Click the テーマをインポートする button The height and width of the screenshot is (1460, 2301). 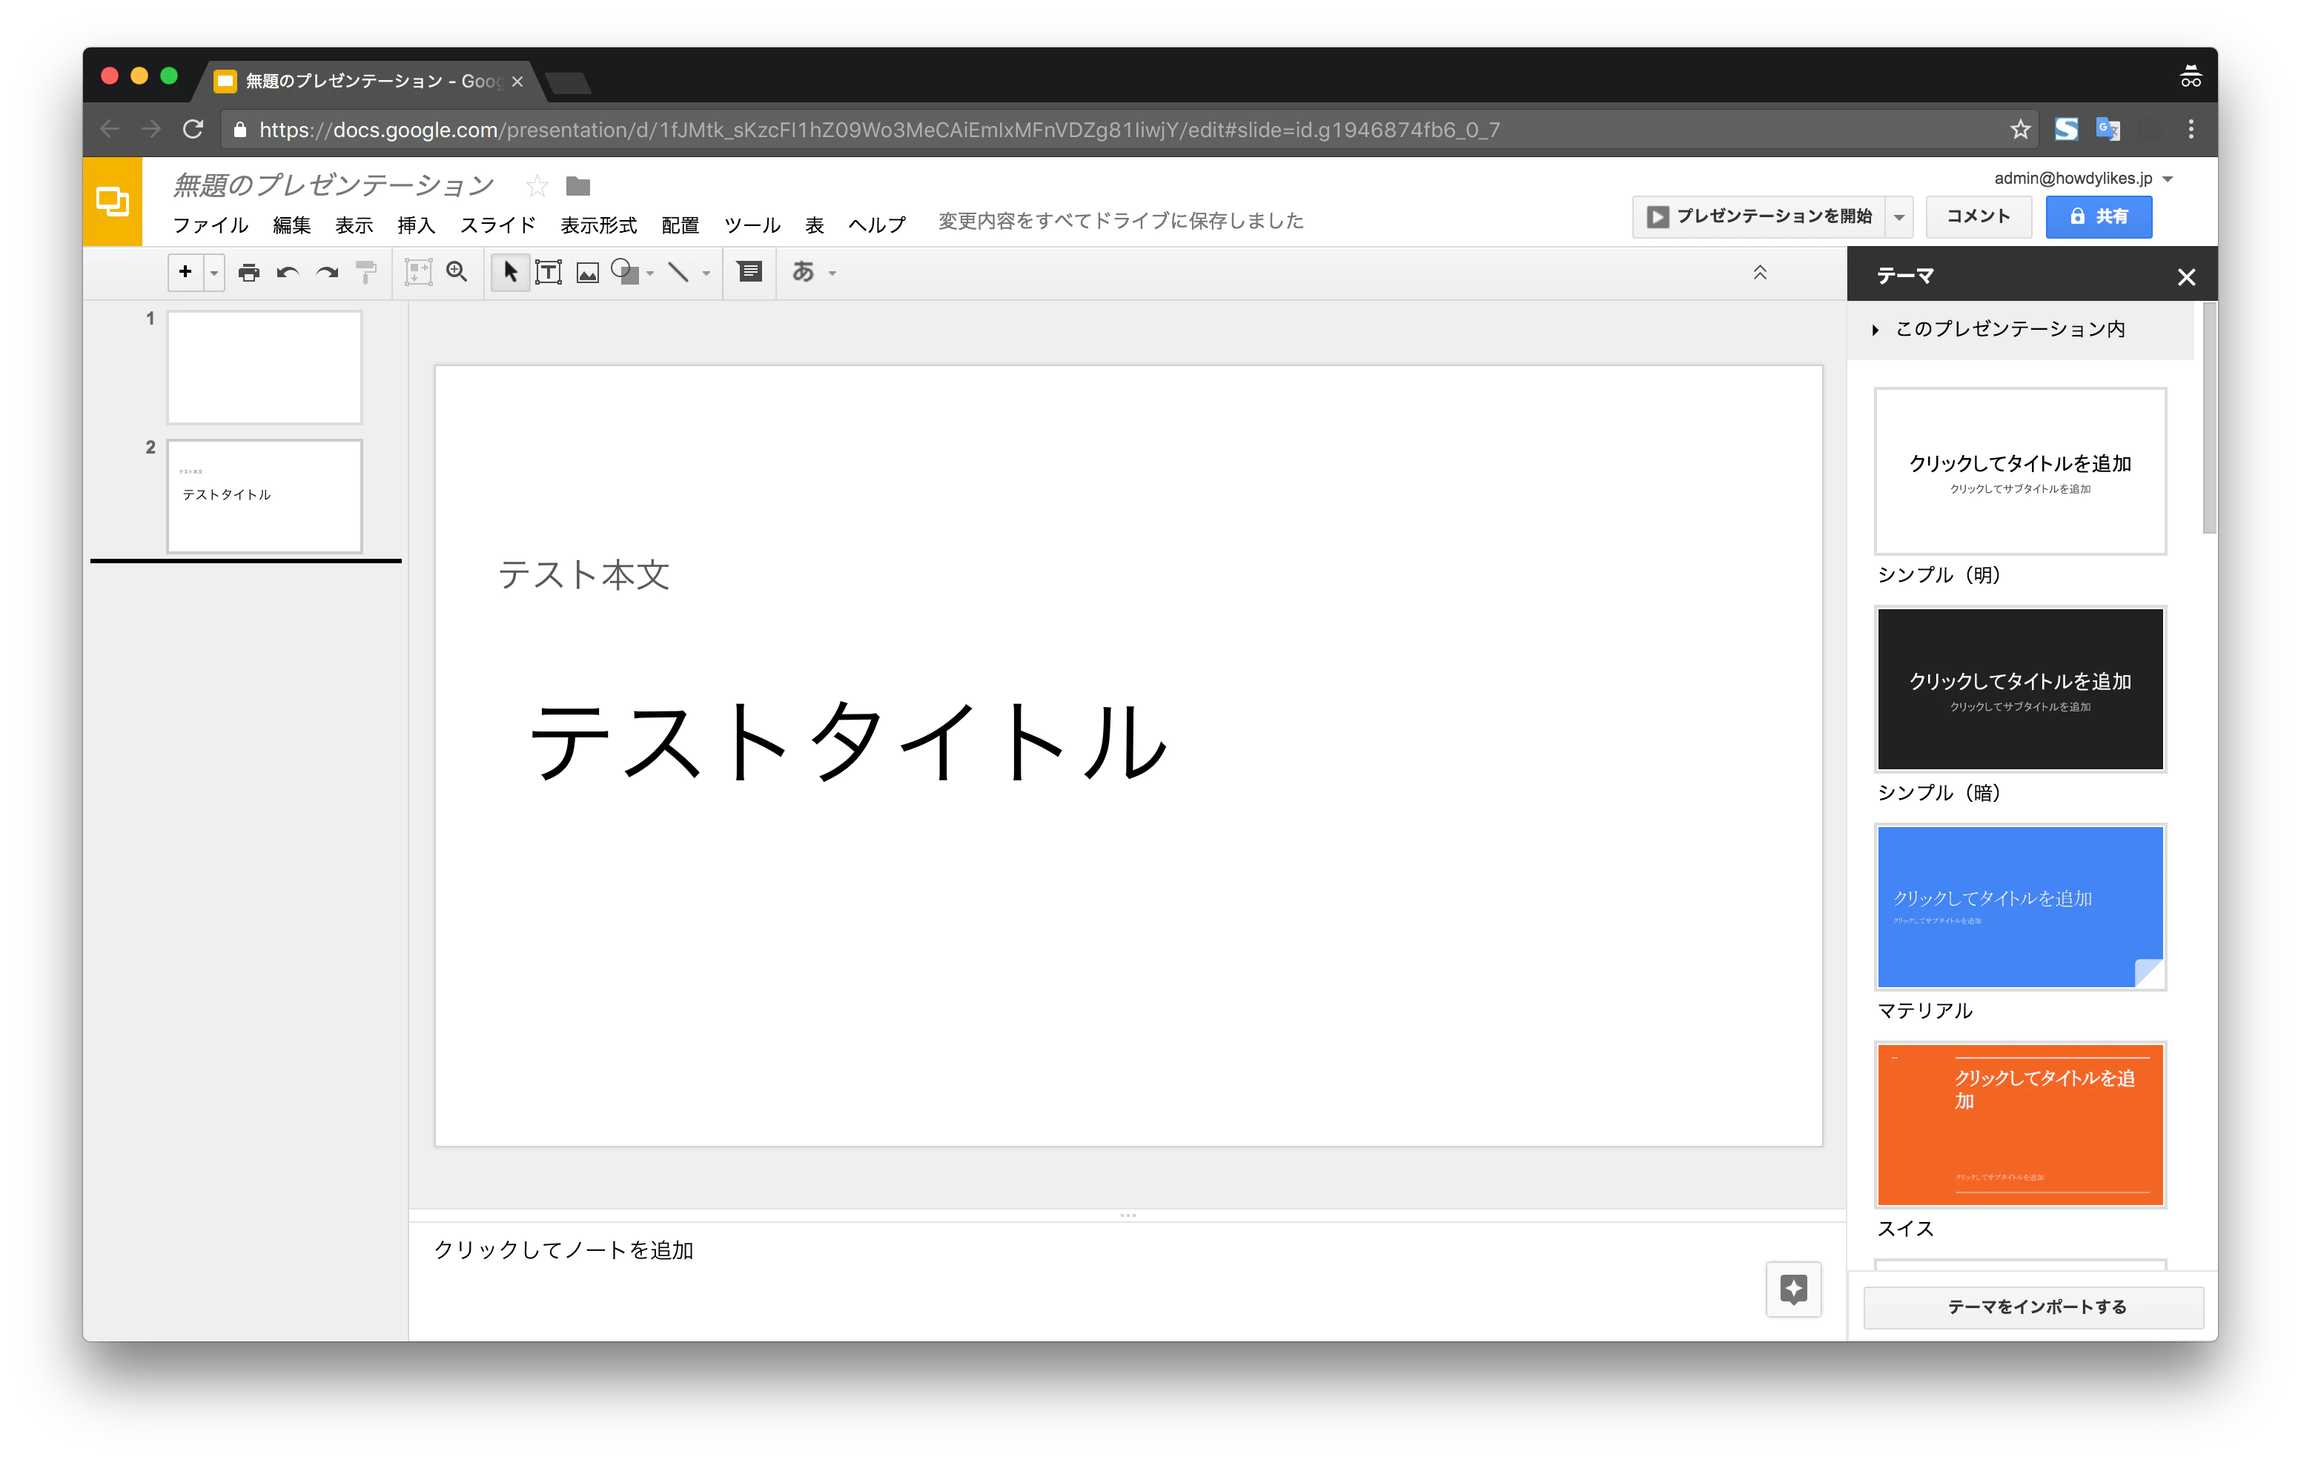tap(2034, 1307)
